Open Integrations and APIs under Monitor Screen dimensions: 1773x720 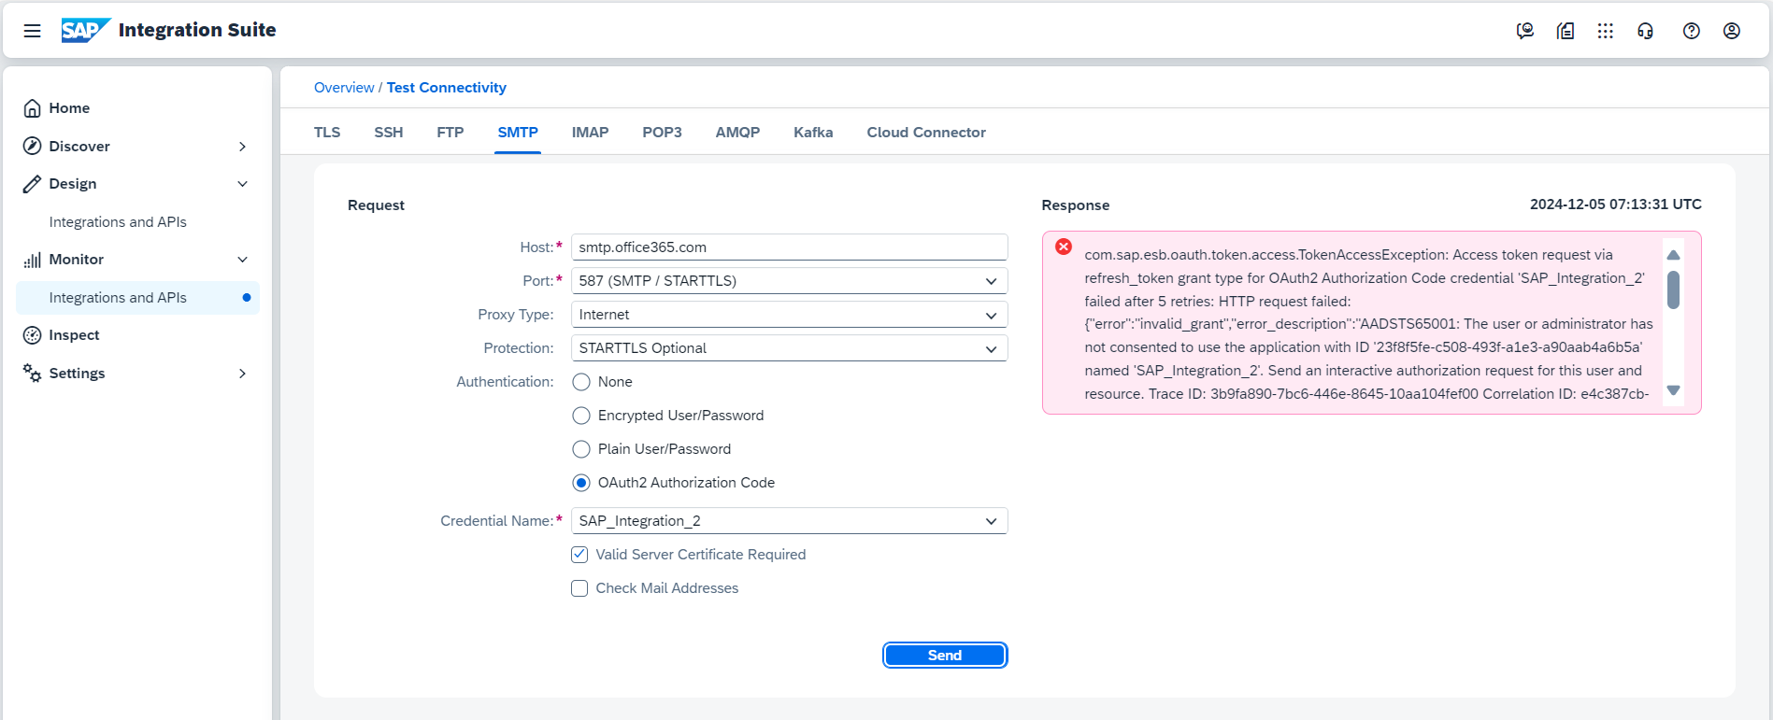click(137, 298)
